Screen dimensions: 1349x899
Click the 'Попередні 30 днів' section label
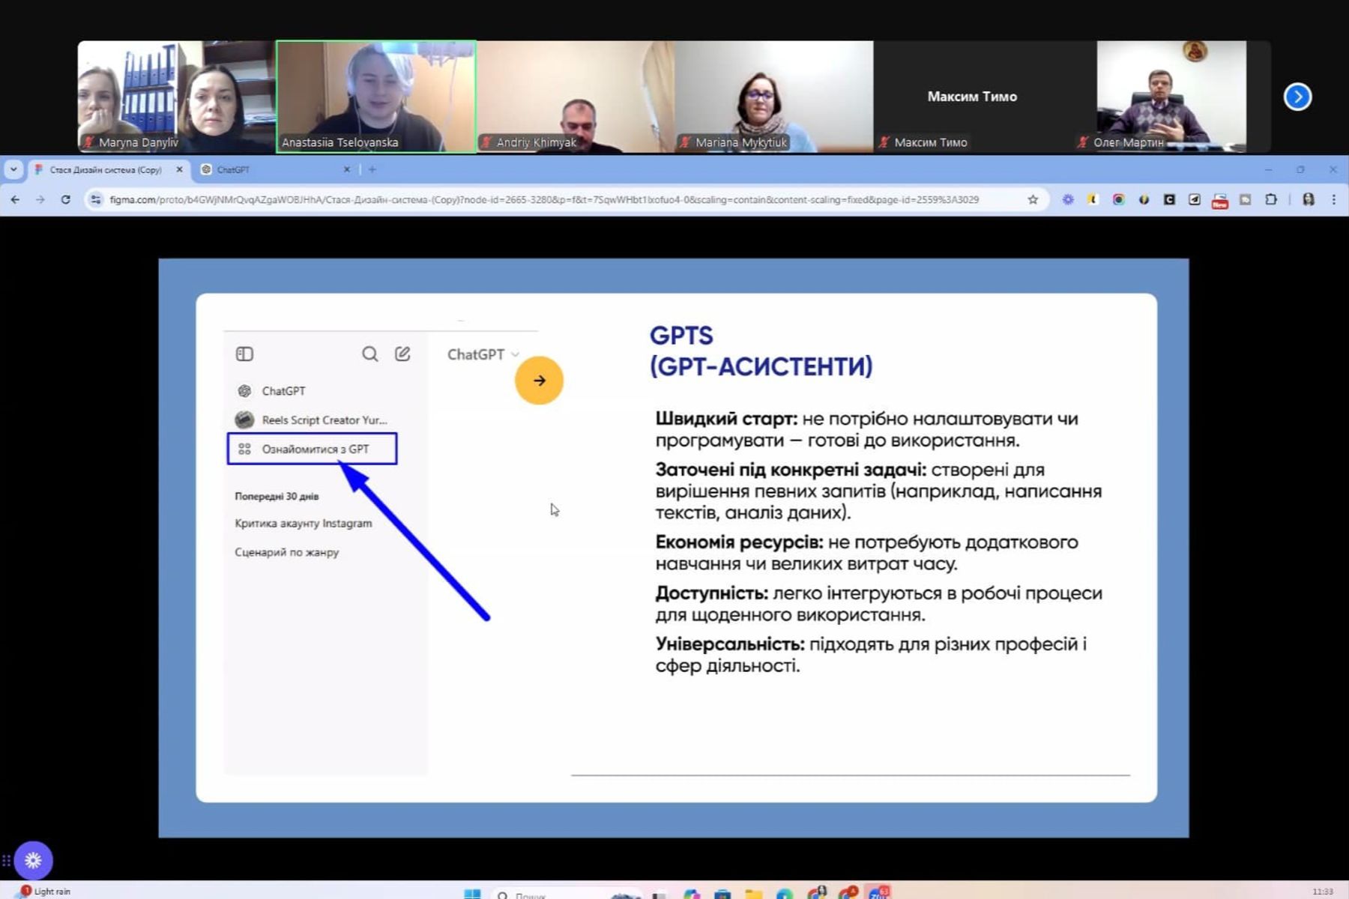277,496
